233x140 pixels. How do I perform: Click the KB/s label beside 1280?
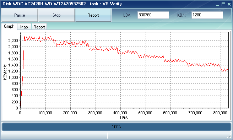point(181,15)
